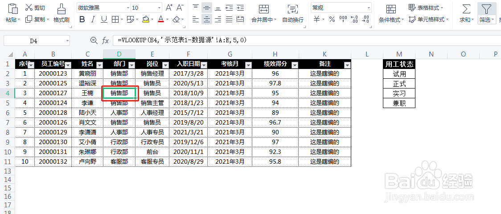Open the Table Style (表格样式) menu
501x214 pixels.
426,7
